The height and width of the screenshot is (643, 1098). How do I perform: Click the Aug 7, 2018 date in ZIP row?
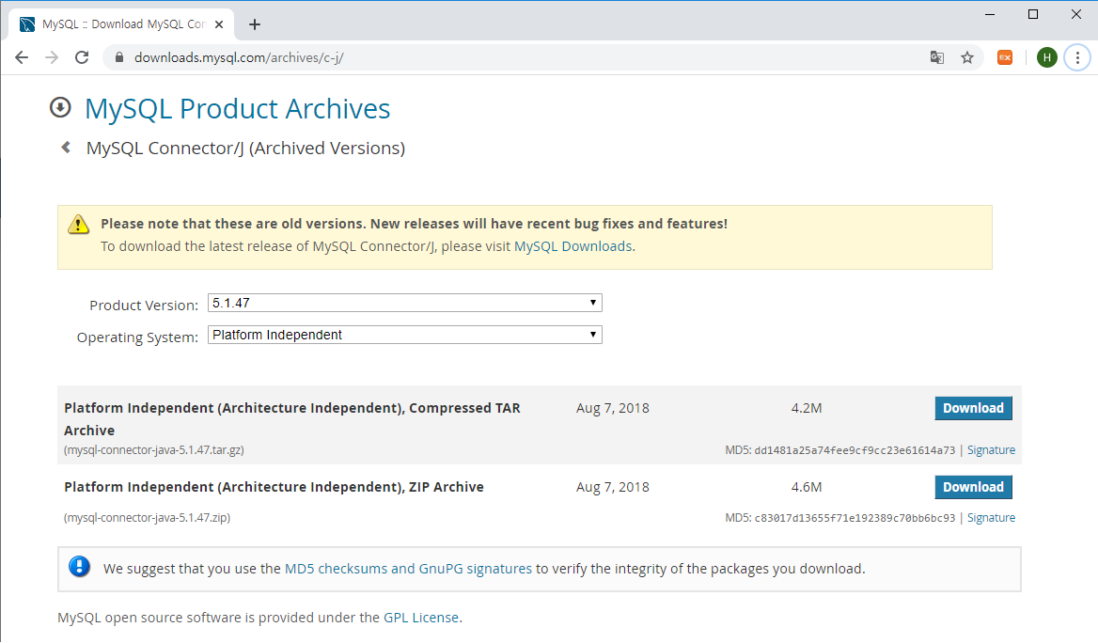pyautogui.click(x=613, y=488)
